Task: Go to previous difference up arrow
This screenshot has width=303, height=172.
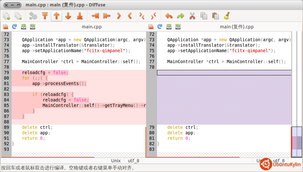Action: 57,16
